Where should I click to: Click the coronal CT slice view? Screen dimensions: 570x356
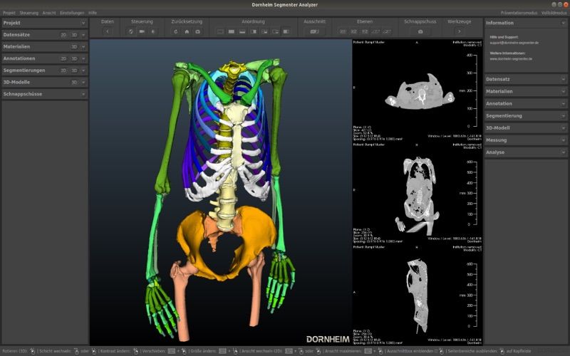click(418, 193)
